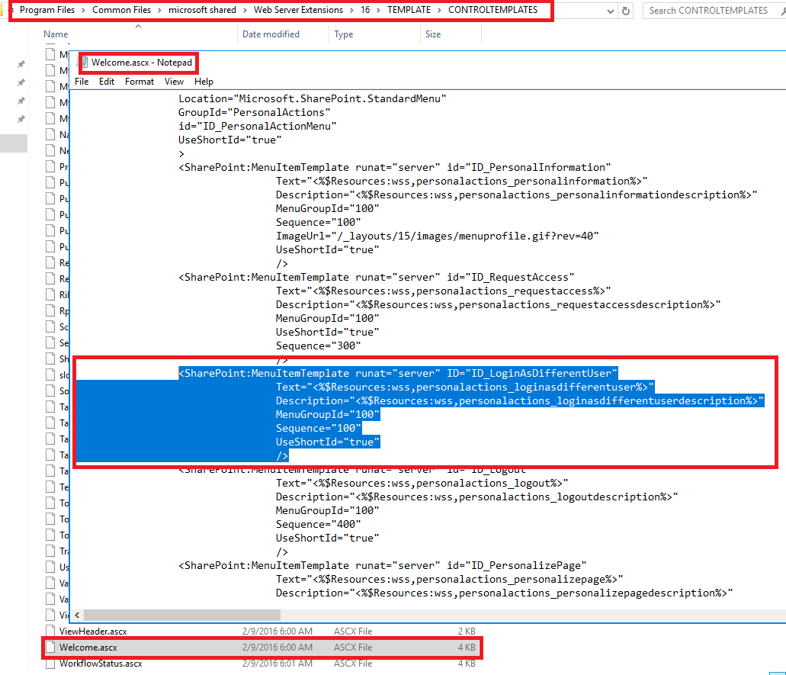Click the Welcome.ascx file icon

click(50, 648)
